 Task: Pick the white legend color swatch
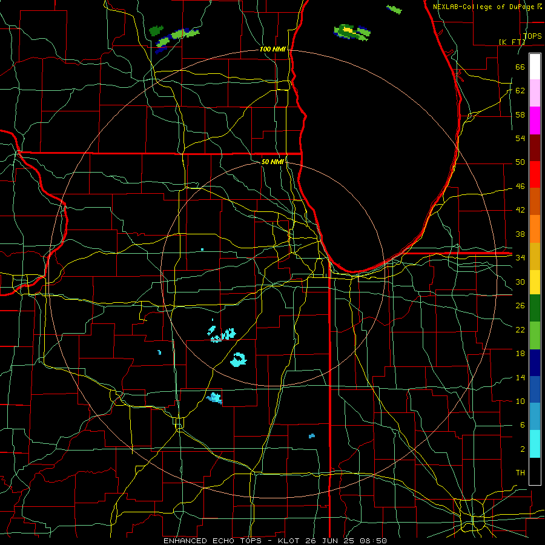pos(535,67)
